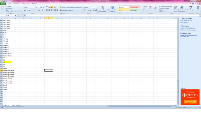Decrease font size with the small A icon
Viewport: 201px width, 128px height.
point(43,7)
